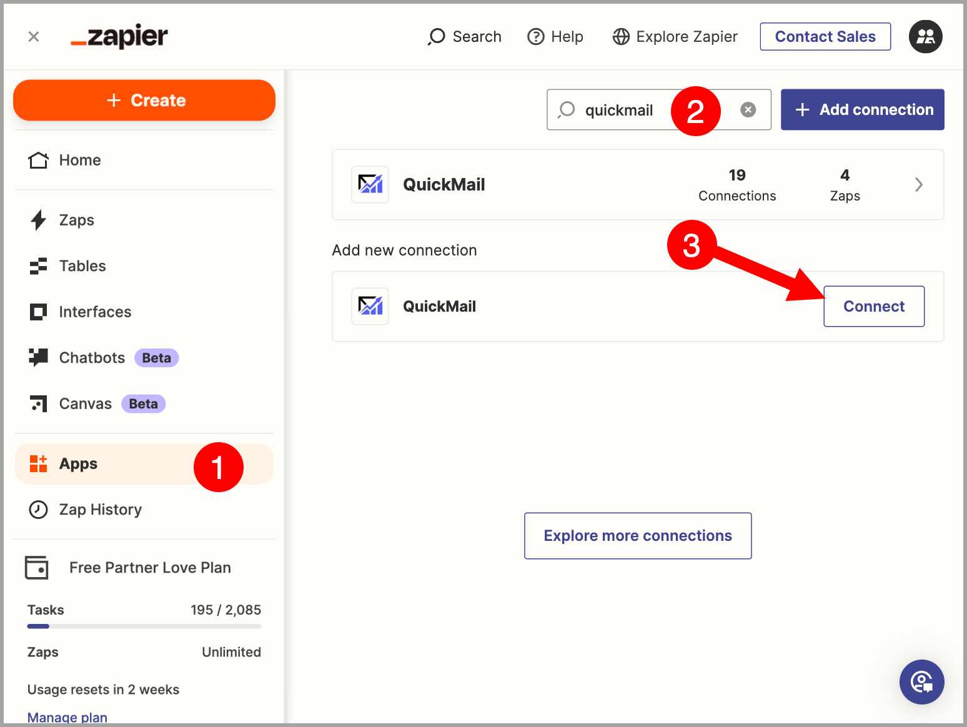The height and width of the screenshot is (727, 967).
Task: Click the Add new connection heading
Action: click(x=405, y=250)
